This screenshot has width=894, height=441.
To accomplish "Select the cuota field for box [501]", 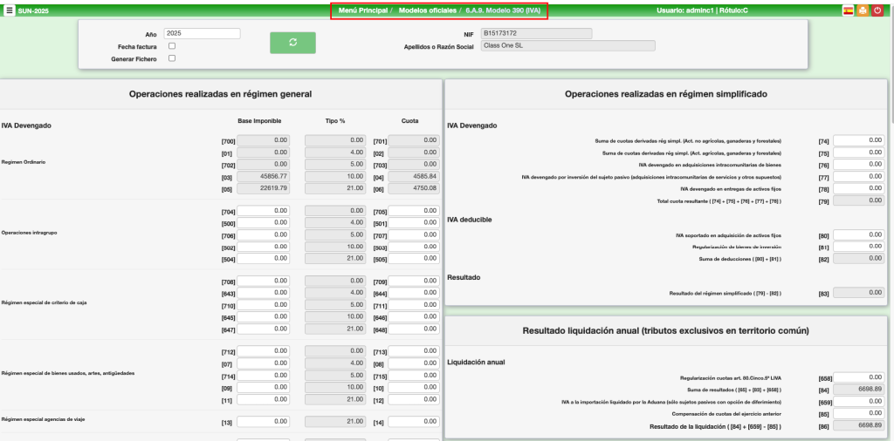I will click(414, 223).
